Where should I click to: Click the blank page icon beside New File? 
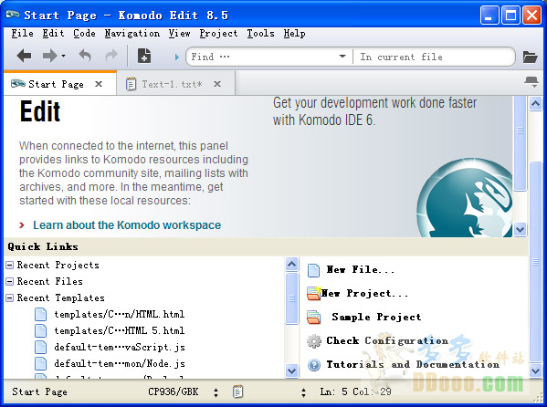313,270
